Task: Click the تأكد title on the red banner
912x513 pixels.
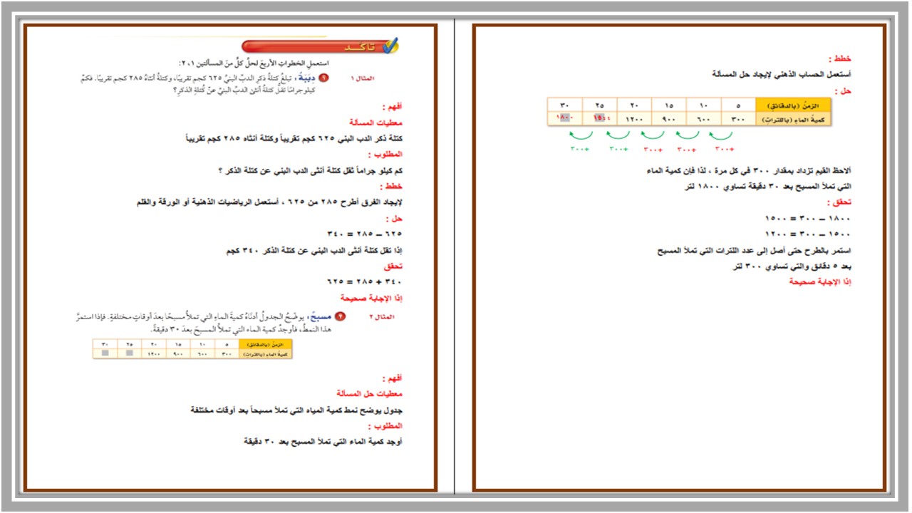Action: [358, 47]
